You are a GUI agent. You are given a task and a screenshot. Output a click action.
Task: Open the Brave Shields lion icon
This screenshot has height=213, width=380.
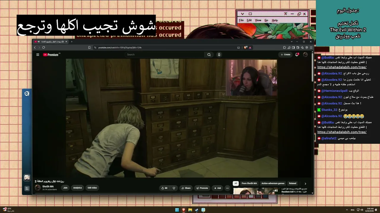tap(246, 47)
